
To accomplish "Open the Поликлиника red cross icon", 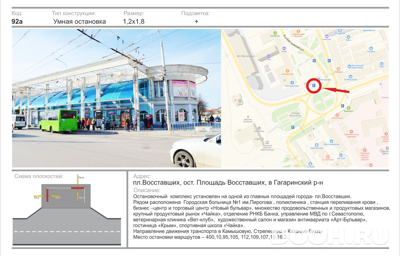I will click(x=337, y=115).
